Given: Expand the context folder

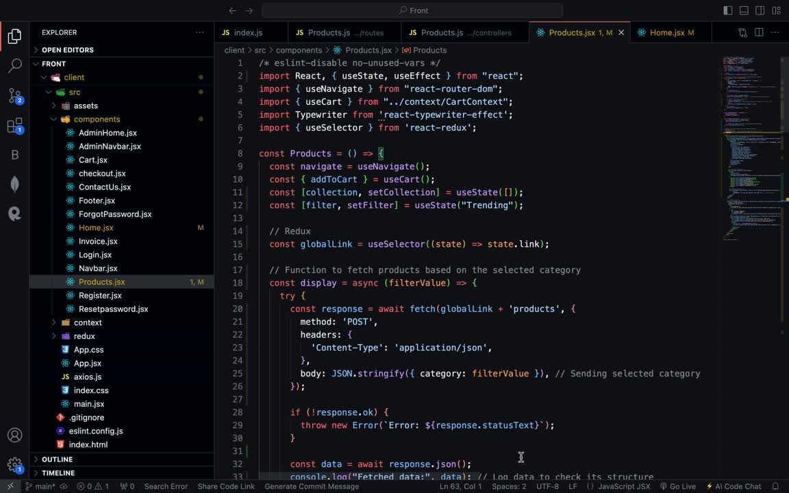Looking at the screenshot, I should tap(122, 323).
